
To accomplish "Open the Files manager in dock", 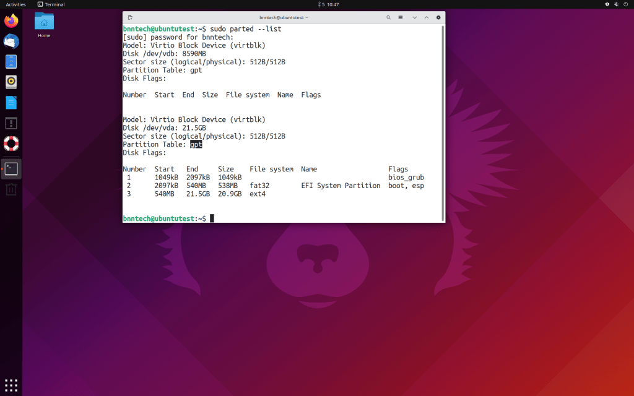I will pyautogui.click(x=11, y=62).
